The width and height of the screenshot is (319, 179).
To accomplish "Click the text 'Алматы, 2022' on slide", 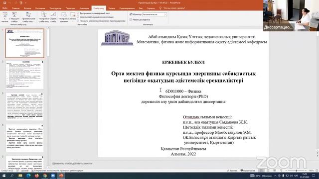I will tap(183, 154).
